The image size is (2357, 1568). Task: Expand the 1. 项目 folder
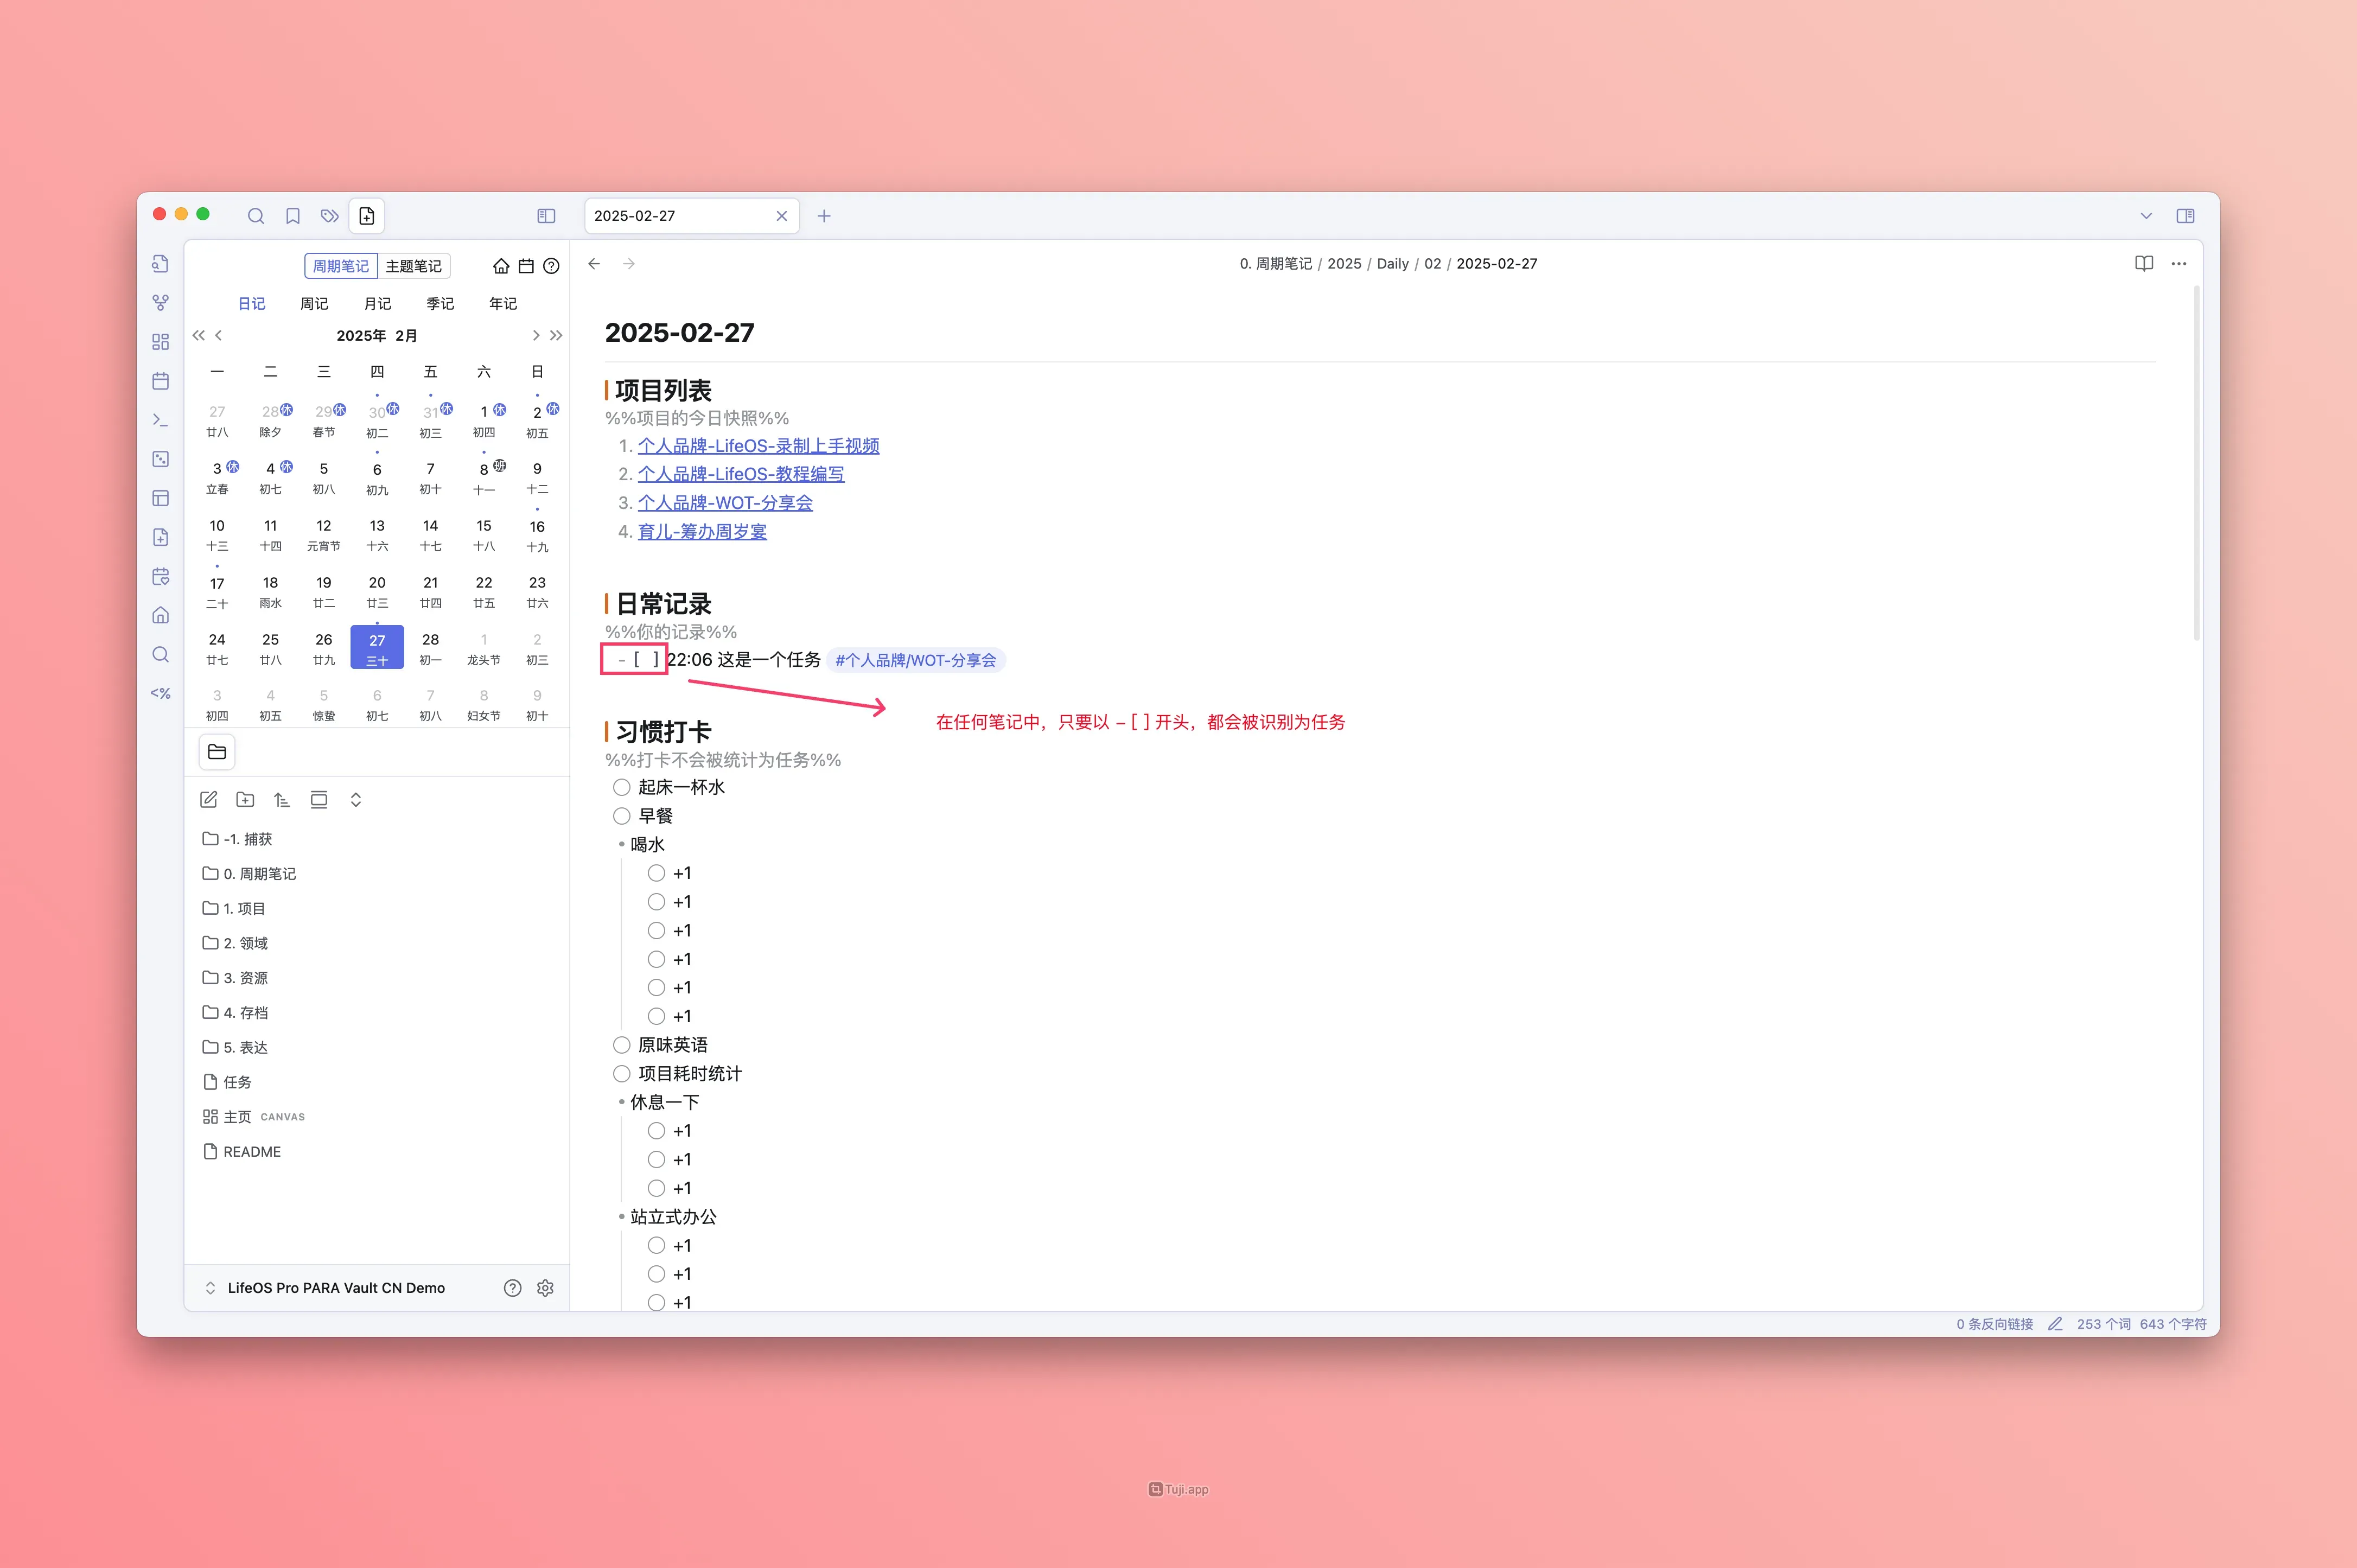coord(244,908)
